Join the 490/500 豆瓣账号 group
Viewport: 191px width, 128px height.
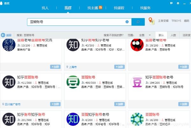coord(119,104)
